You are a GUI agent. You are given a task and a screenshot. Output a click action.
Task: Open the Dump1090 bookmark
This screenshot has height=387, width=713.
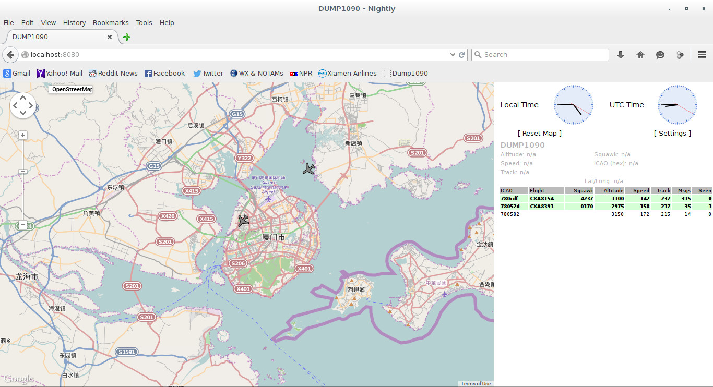click(x=406, y=74)
